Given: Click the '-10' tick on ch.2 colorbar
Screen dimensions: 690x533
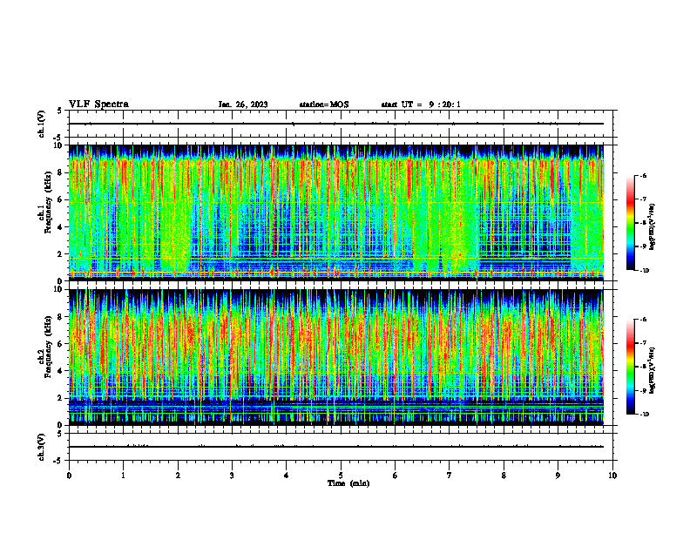Looking at the screenshot, I should pos(644,414).
